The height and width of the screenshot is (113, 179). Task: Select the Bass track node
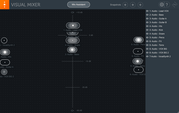(x=72, y=50)
